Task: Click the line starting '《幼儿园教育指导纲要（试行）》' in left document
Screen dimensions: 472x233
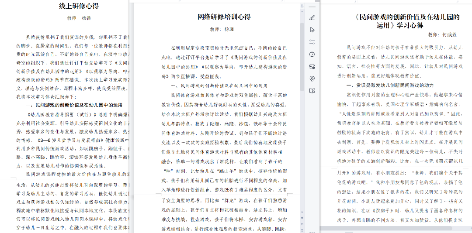Action: coord(78,115)
